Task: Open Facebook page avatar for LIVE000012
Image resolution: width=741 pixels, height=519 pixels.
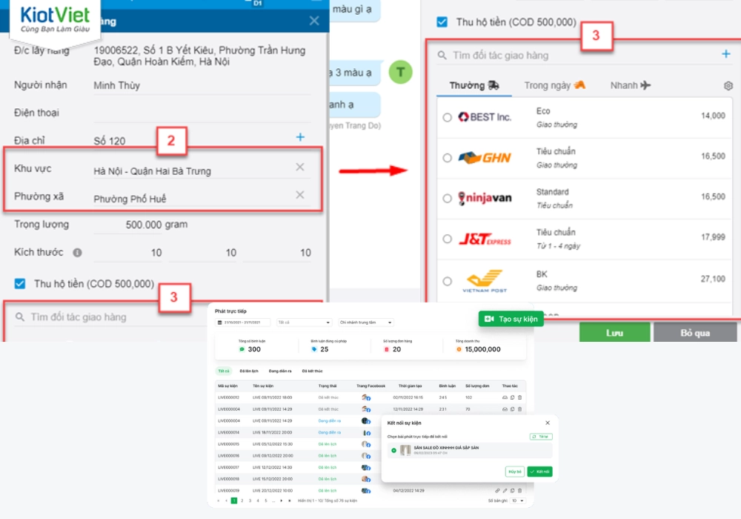Action: tap(366, 397)
